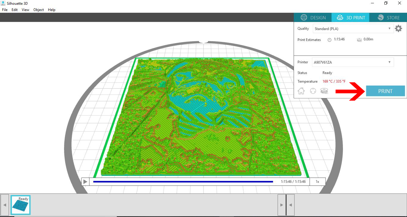Viewport: 407px width, 217px height.
Task: Click the Silhouette 3D app logo
Action: pyautogui.click(x=3, y=3)
